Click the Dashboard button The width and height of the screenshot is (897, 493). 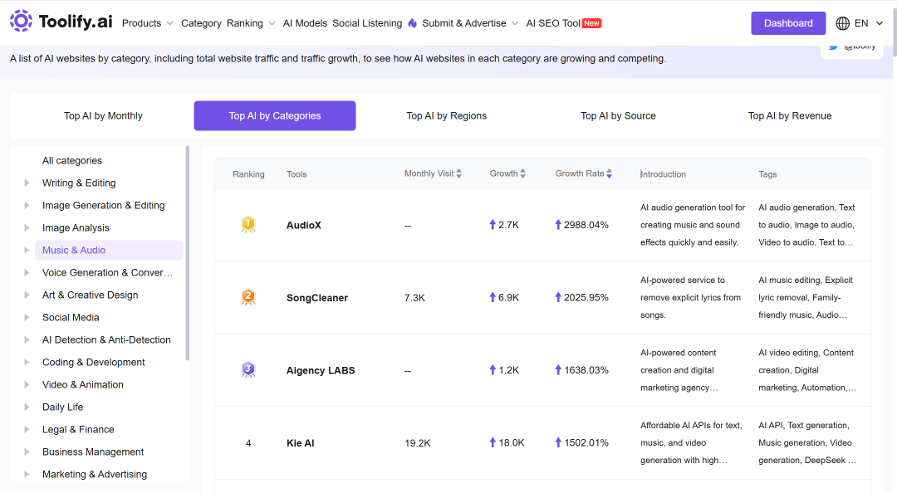[x=788, y=23]
